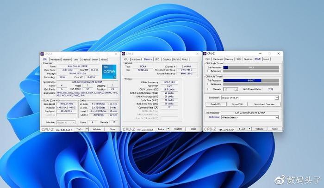This screenshot has height=188, width=324.
Task: Click Validate in the CPU window
Action: point(96,129)
